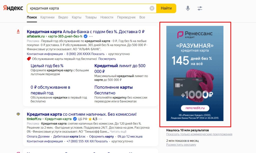
Task: Open three-dot menu for alfabank.ru result
Action: [x=91, y=36]
